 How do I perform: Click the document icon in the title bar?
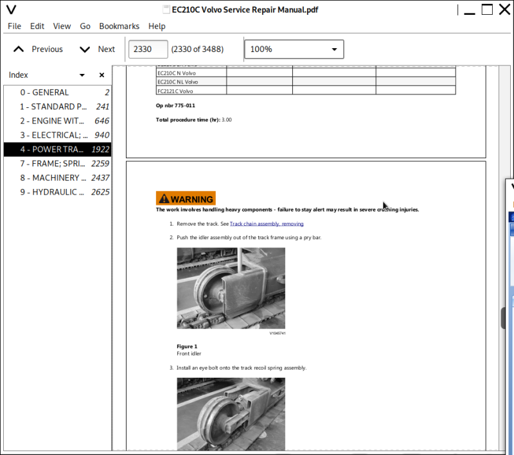(165, 9)
